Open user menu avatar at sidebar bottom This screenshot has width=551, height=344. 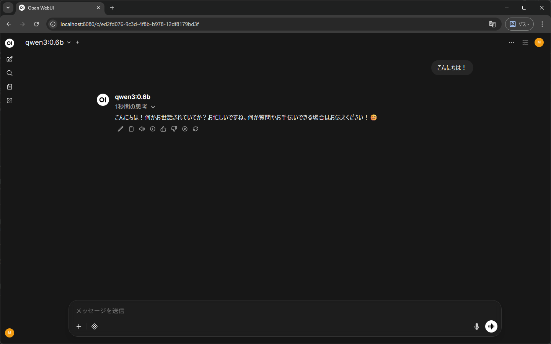pyautogui.click(x=10, y=333)
